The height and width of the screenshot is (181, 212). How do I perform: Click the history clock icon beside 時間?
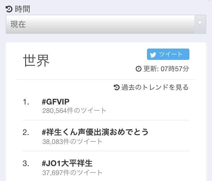pos(9,9)
